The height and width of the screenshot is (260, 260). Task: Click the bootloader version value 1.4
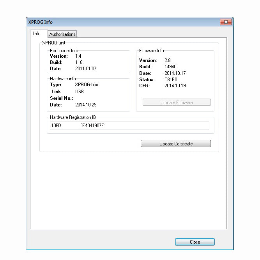coord(78,56)
